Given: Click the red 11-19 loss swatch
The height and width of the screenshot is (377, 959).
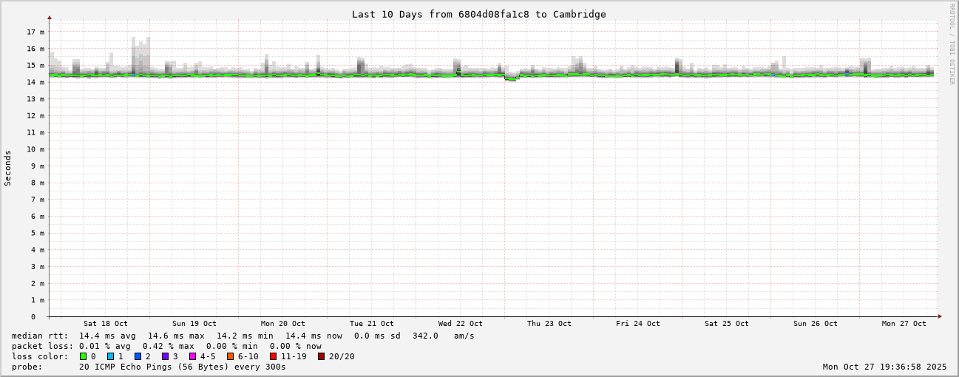Looking at the screenshot, I should 274,356.
